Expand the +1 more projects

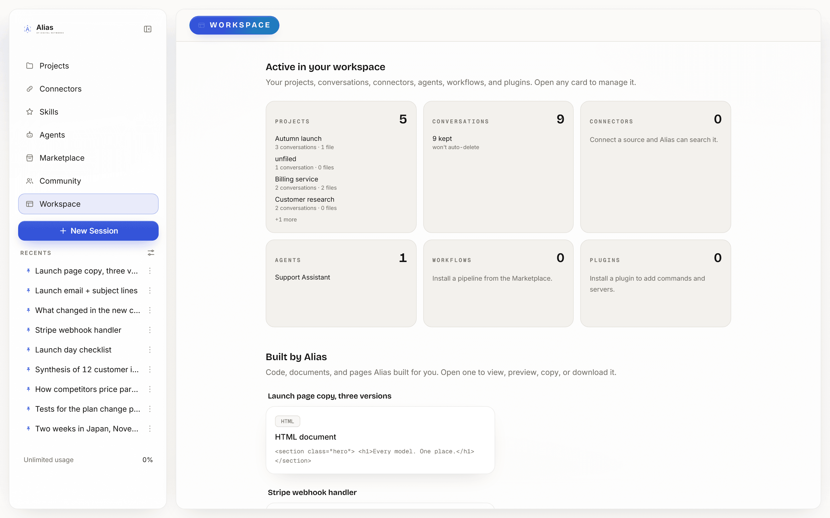click(x=286, y=220)
